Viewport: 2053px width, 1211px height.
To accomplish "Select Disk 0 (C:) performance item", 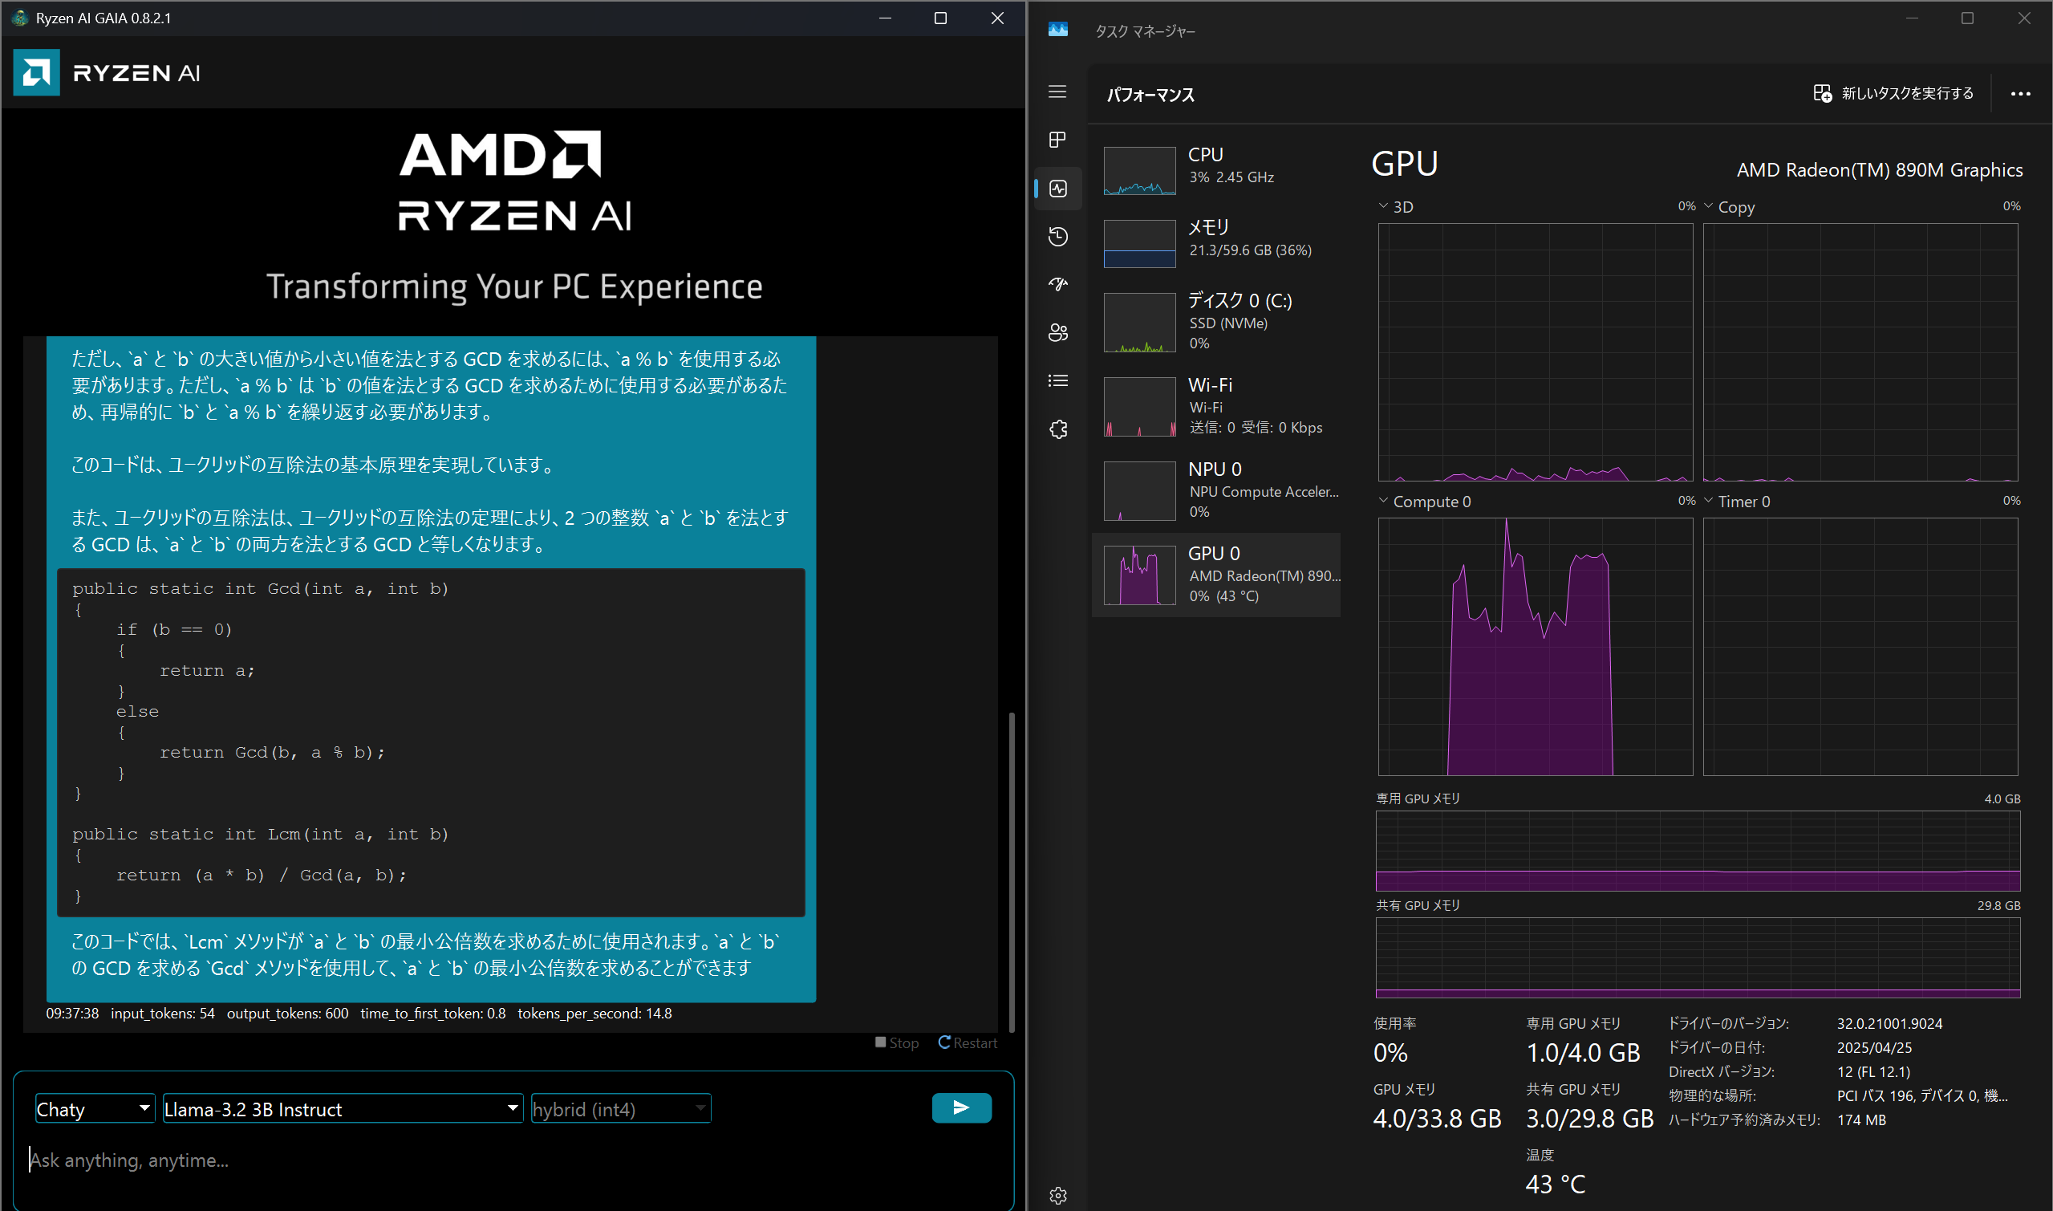I will click(1216, 322).
